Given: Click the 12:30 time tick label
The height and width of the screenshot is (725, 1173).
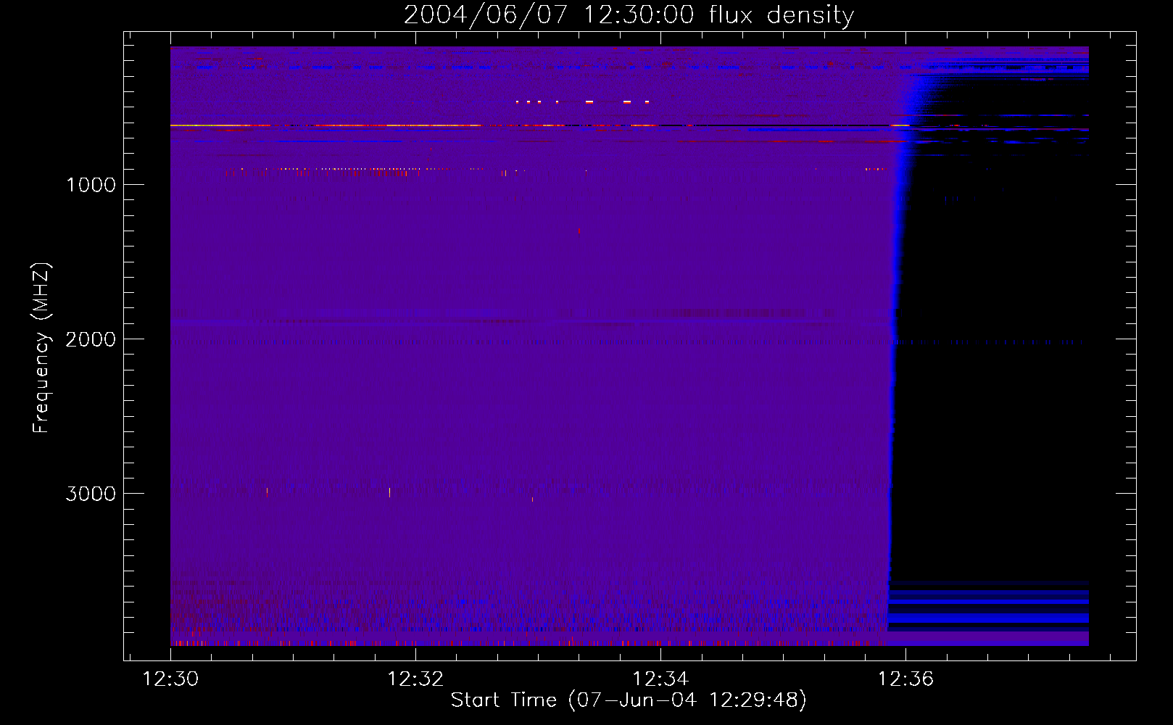Looking at the screenshot, I should click(170, 679).
